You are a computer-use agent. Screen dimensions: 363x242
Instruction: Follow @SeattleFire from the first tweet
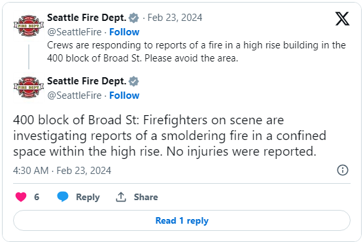124,32
